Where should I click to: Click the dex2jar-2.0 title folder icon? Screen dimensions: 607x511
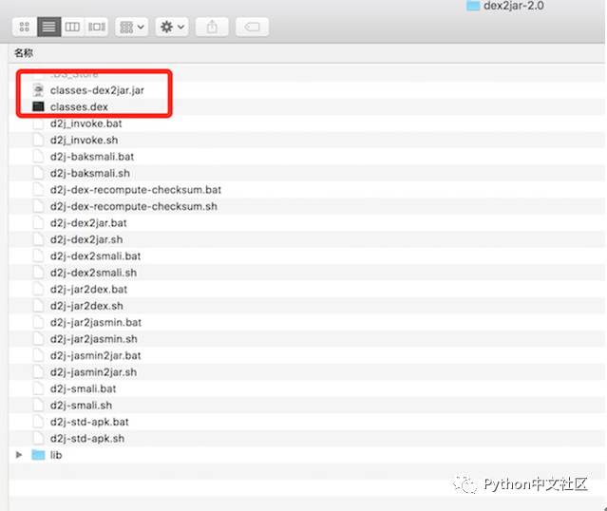(473, 6)
